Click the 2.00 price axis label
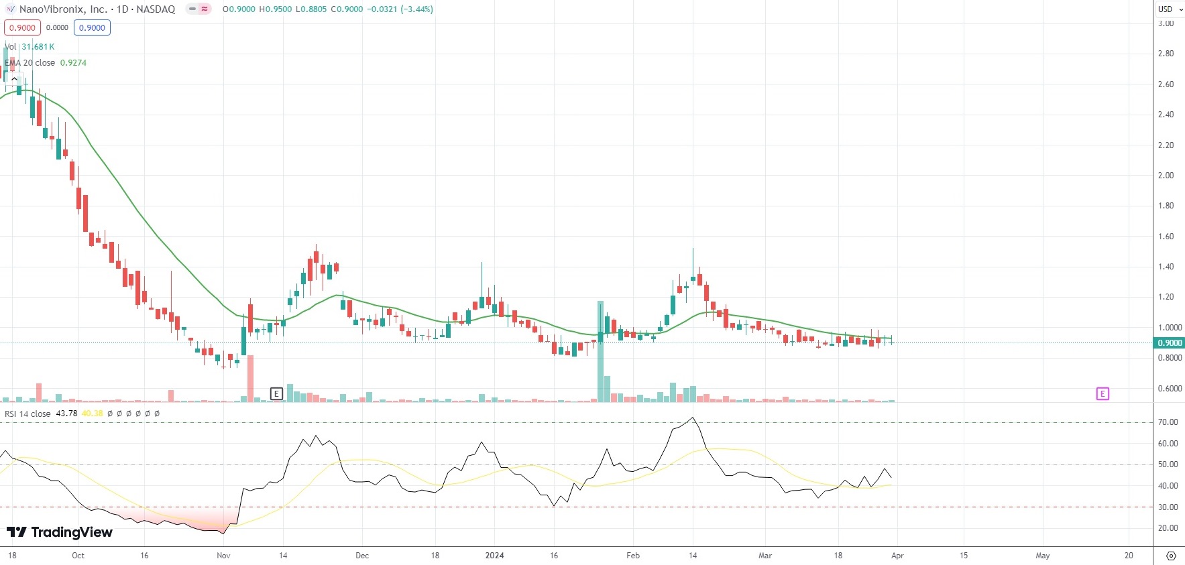 click(x=1166, y=176)
